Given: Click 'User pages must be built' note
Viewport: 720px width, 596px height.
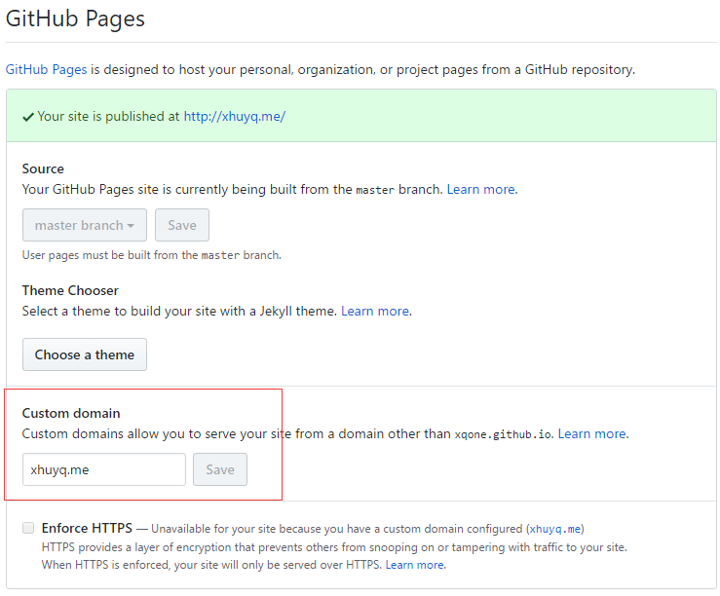Looking at the screenshot, I should click(x=152, y=255).
